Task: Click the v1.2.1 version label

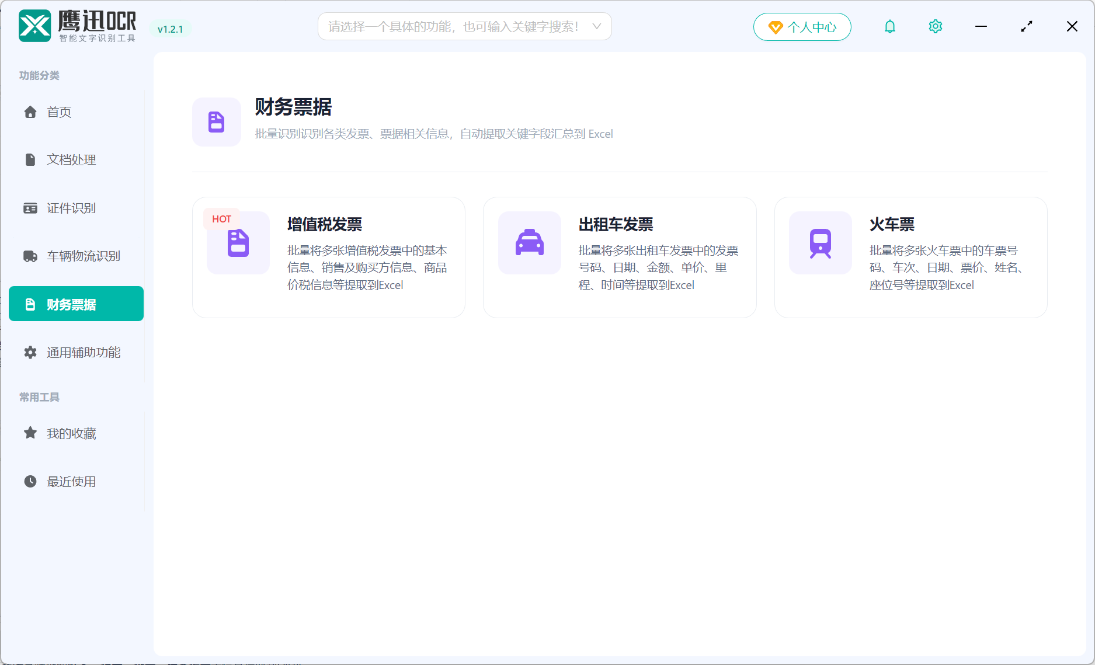Action: pyautogui.click(x=171, y=29)
